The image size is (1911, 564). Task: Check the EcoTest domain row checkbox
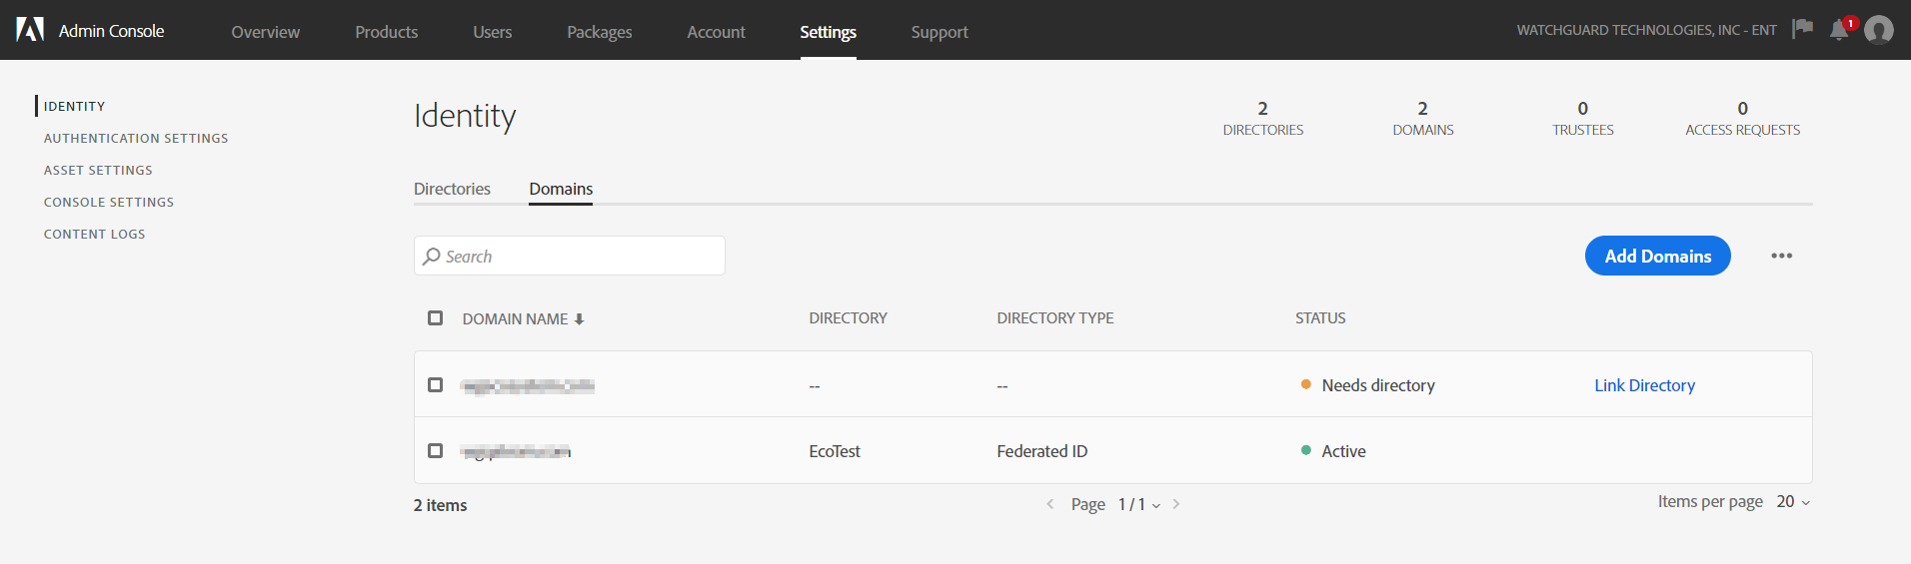(x=435, y=451)
